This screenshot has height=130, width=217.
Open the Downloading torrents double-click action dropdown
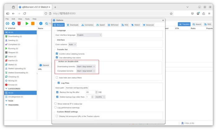(x=86, y=67)
